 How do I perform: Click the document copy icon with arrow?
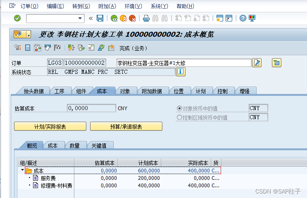coord(81,47)
